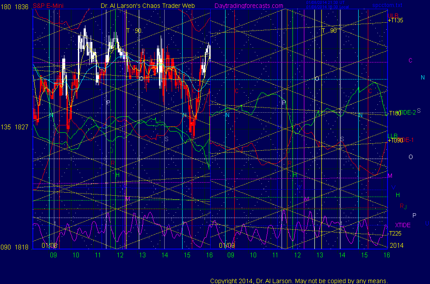Select the -T225 level marker

click(395, 233)
